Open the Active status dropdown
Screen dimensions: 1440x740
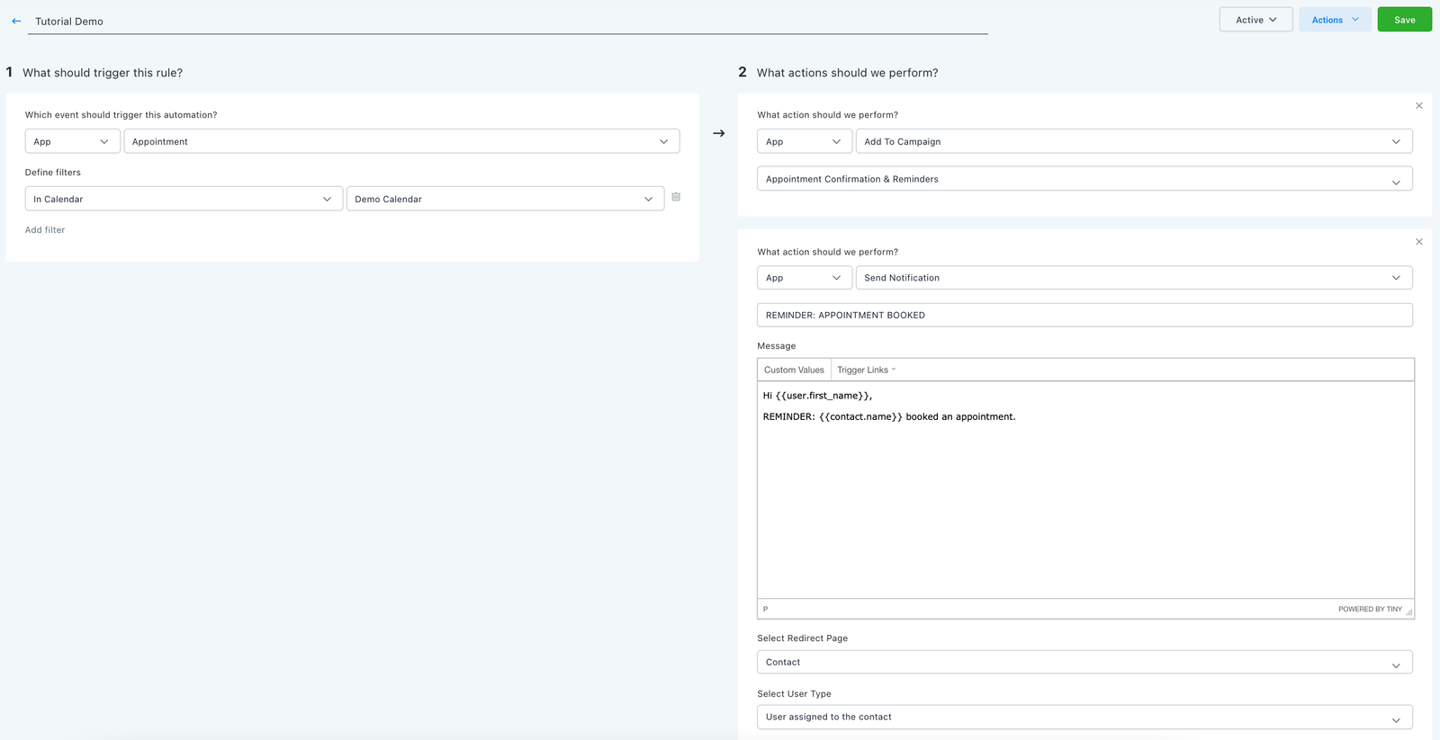pyautogui.click(x=1255, y=20)
